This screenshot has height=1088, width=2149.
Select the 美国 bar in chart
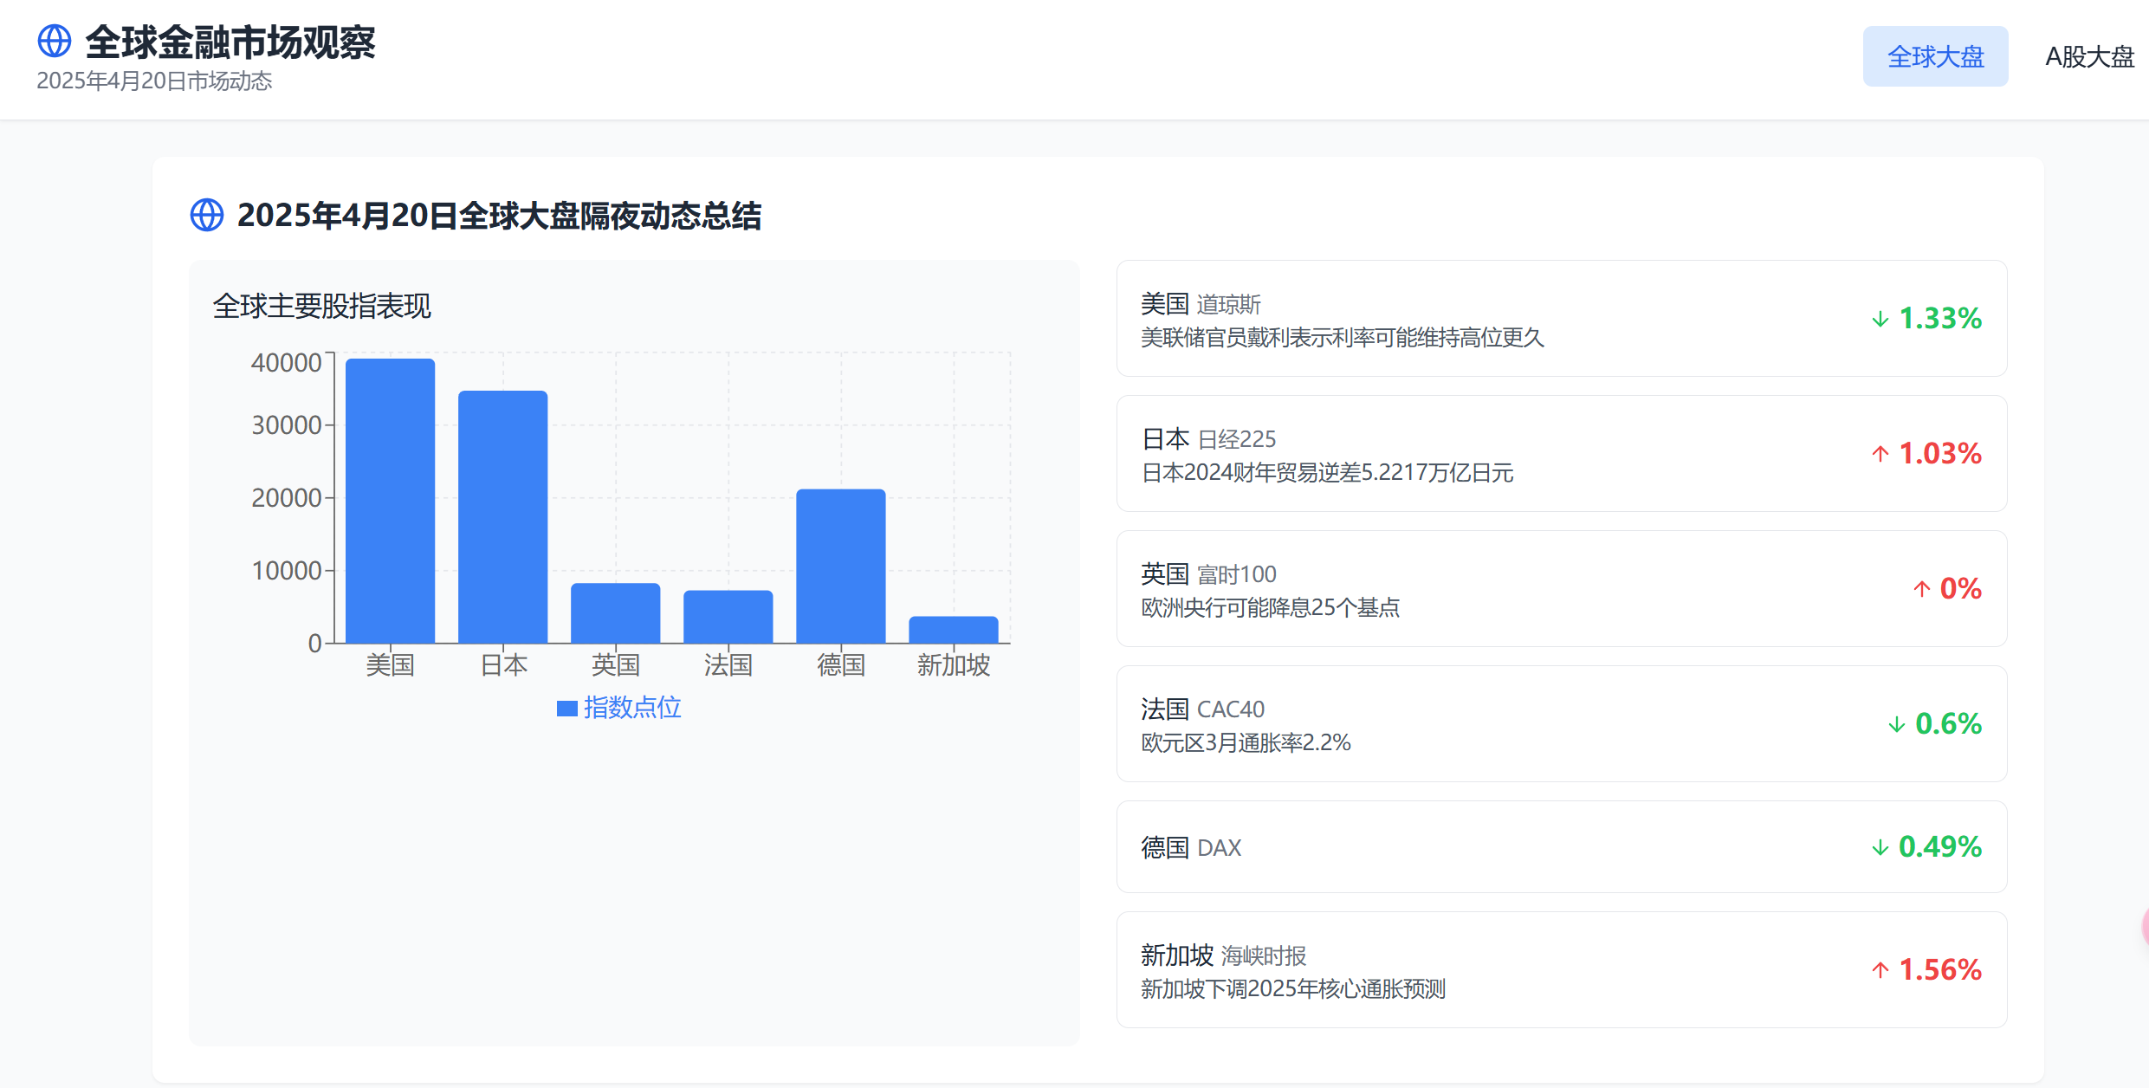coord(390,501)
